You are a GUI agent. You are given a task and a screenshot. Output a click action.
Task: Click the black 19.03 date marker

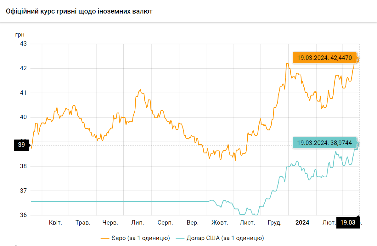click(x=347, y=223)
